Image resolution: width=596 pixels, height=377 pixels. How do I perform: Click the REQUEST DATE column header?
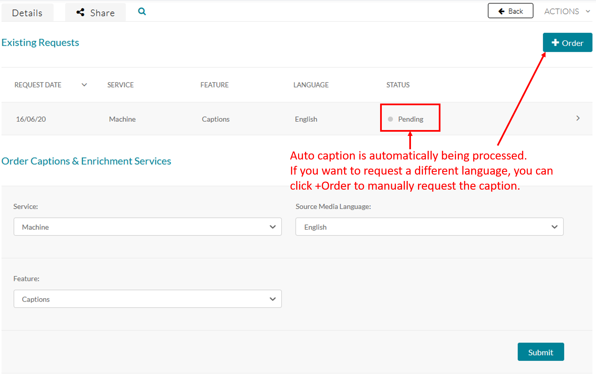tap(38, 85)
